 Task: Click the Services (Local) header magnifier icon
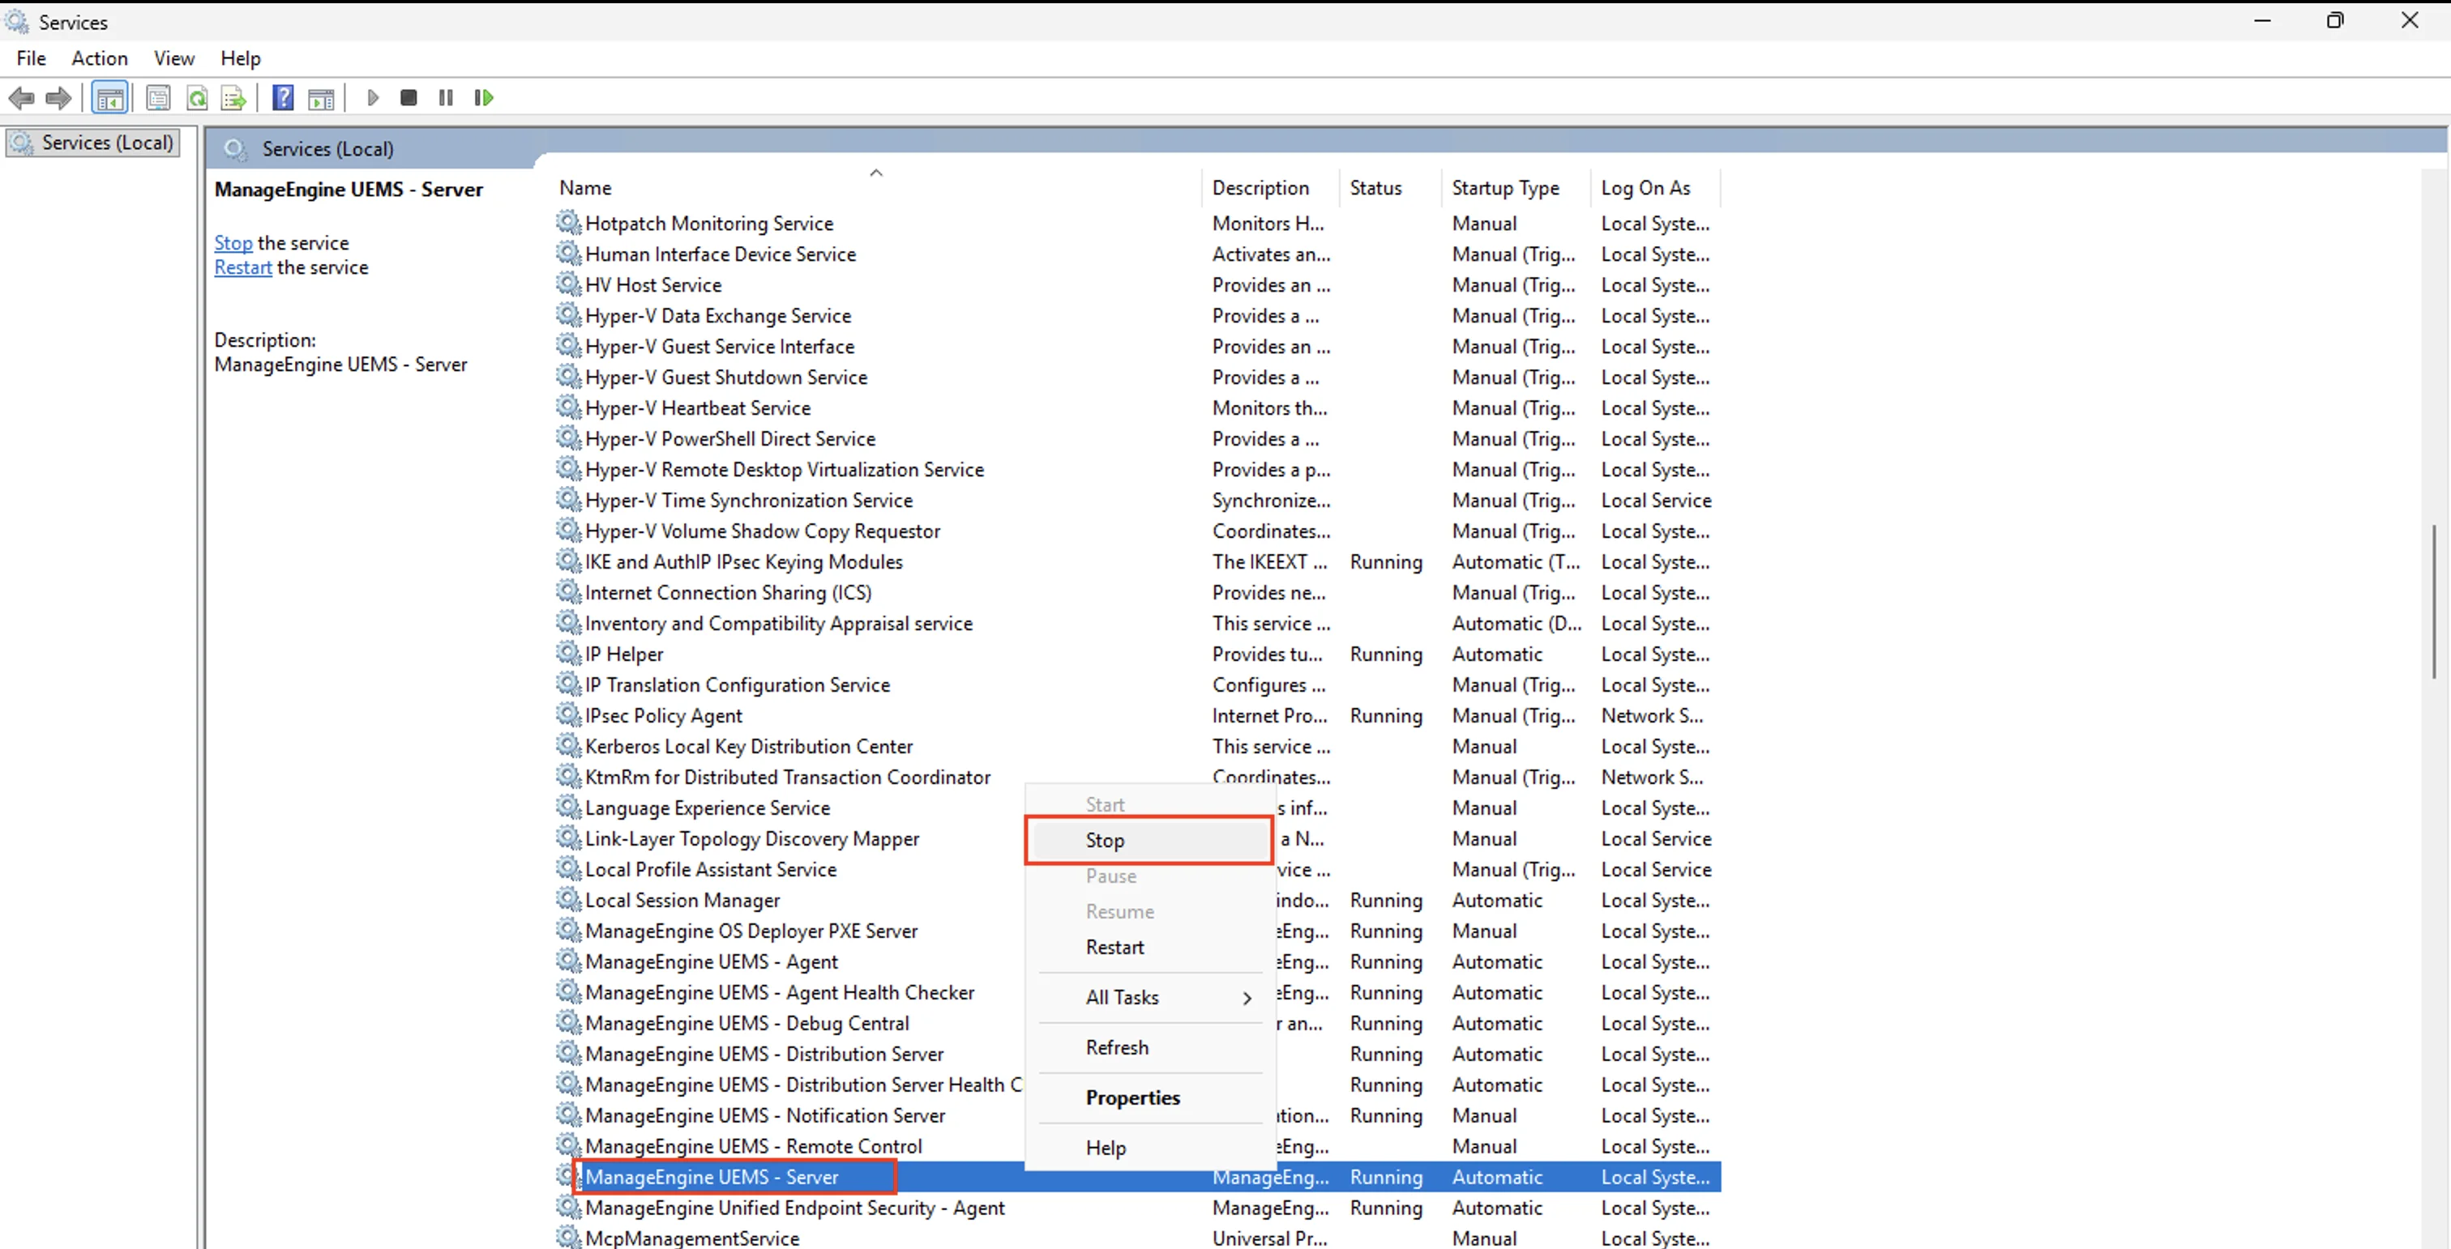(x=234, y=148)
